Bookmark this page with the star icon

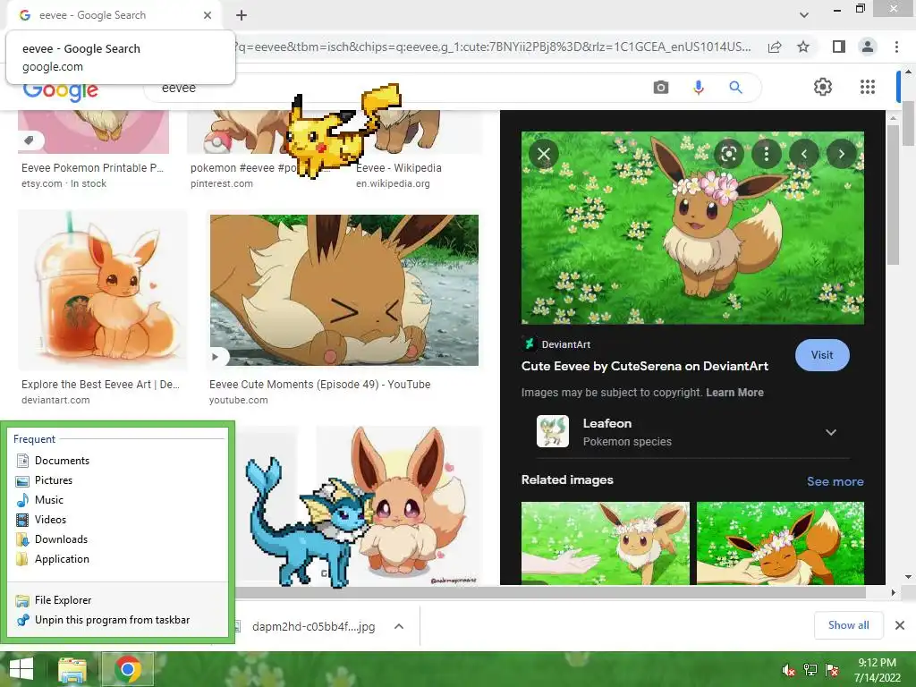(803, 47)
